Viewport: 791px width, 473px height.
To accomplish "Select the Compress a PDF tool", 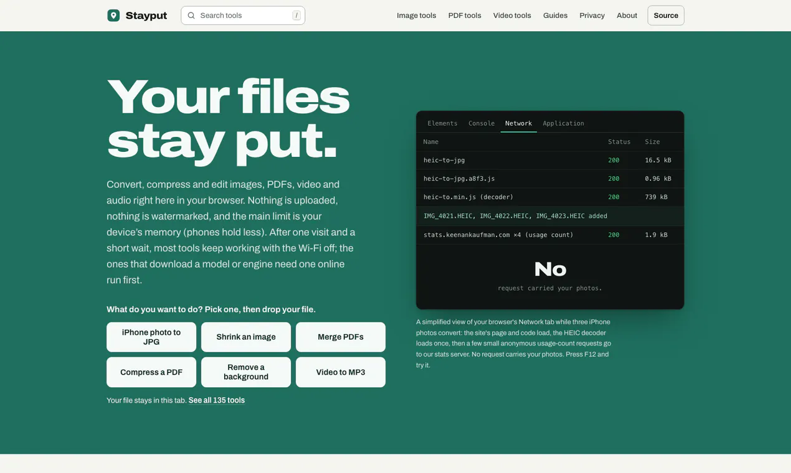I will coord(151,372).
